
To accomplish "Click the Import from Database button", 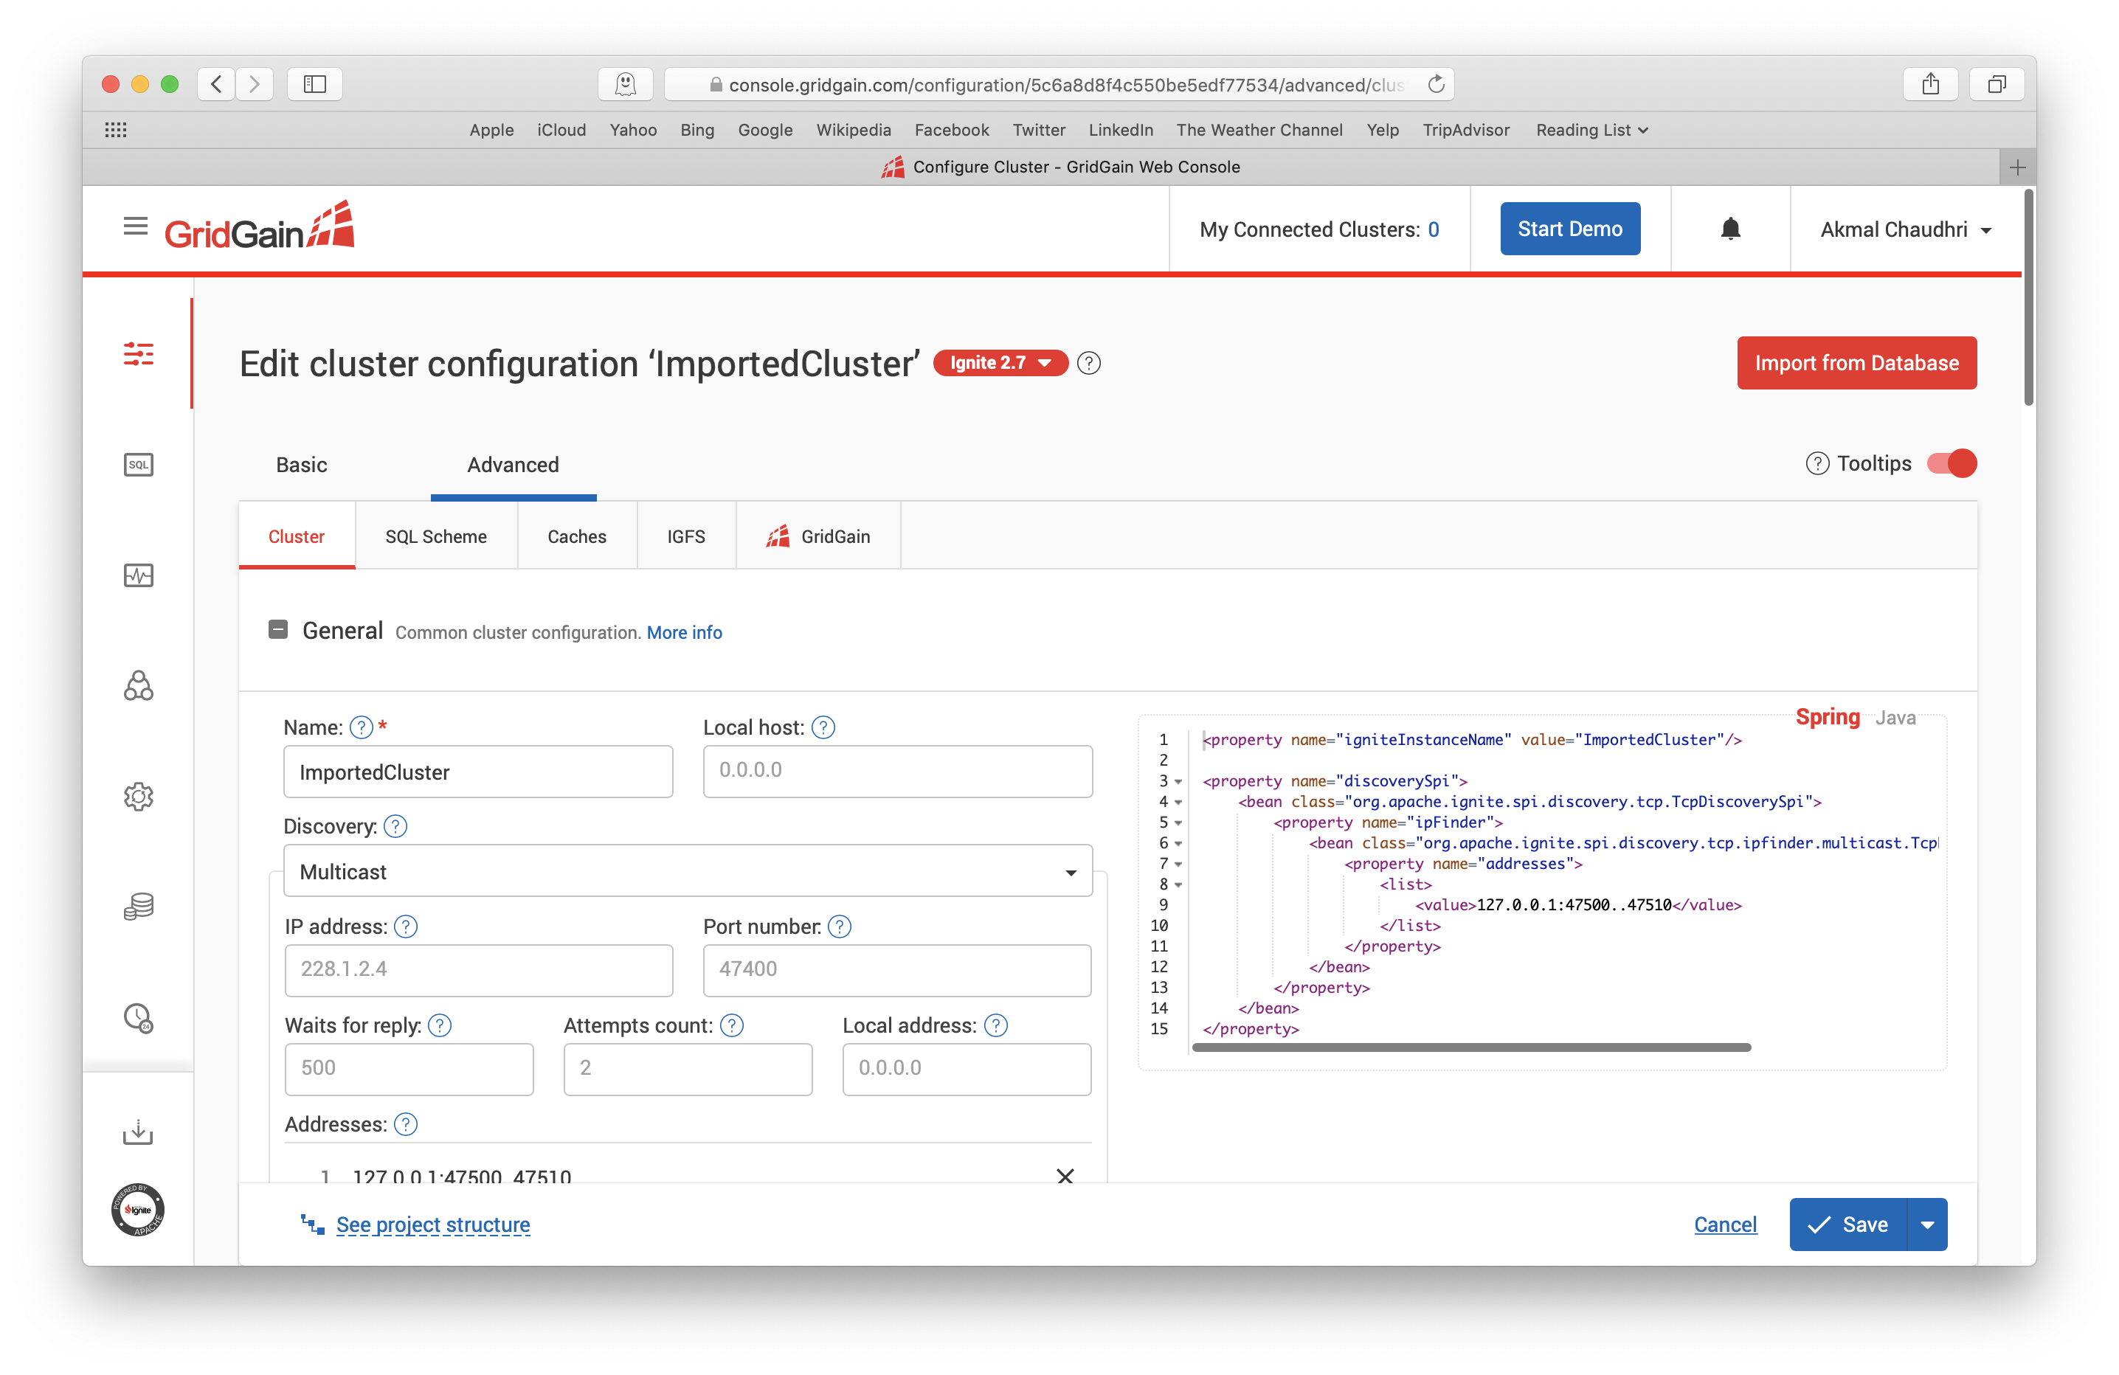I will (1855, 363).
